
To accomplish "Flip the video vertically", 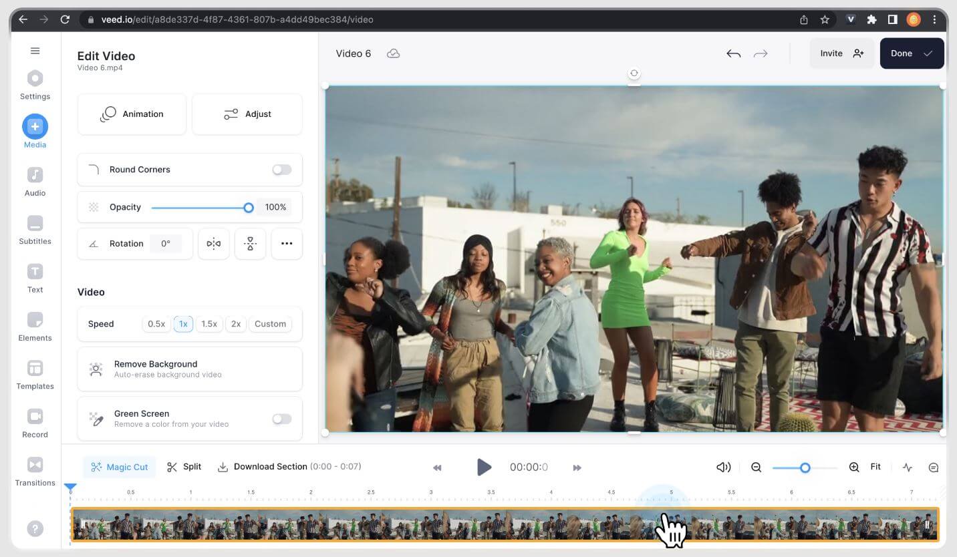I will [x=251, y=244].
